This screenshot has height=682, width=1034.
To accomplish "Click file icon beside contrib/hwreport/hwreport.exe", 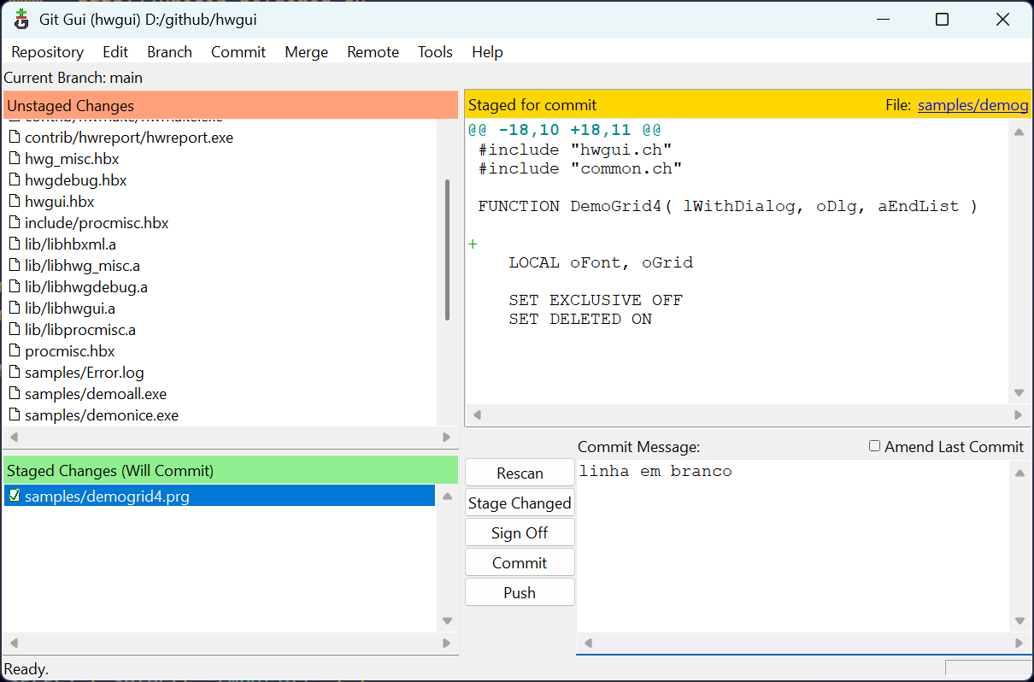I will tap(14, 138).
